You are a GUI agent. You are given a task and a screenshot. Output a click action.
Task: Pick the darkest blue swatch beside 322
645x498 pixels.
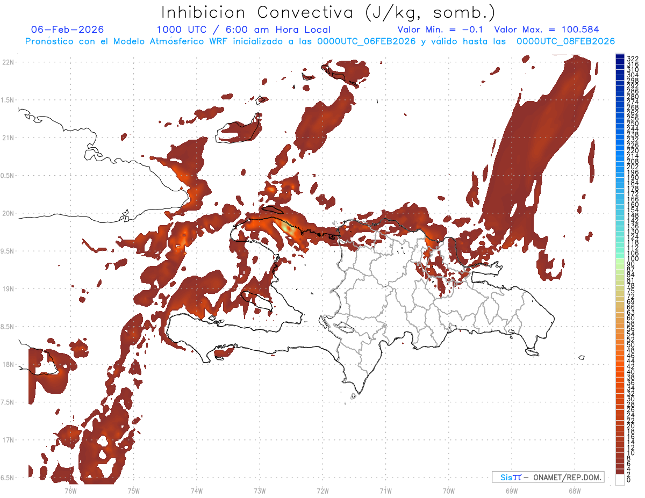click(620, 57)
